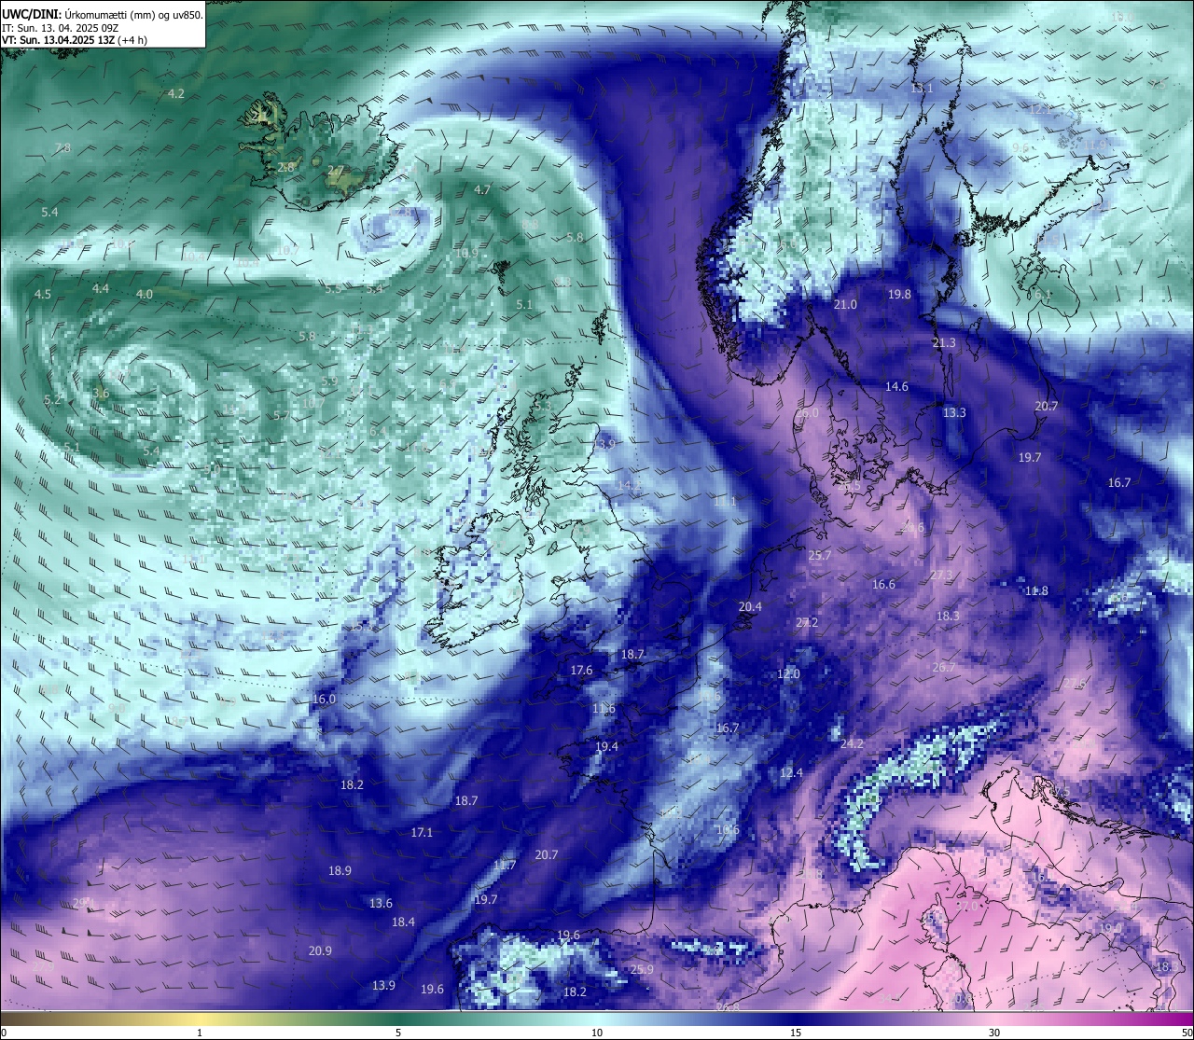Click the 25.7 value label

[x=819, y=555]
